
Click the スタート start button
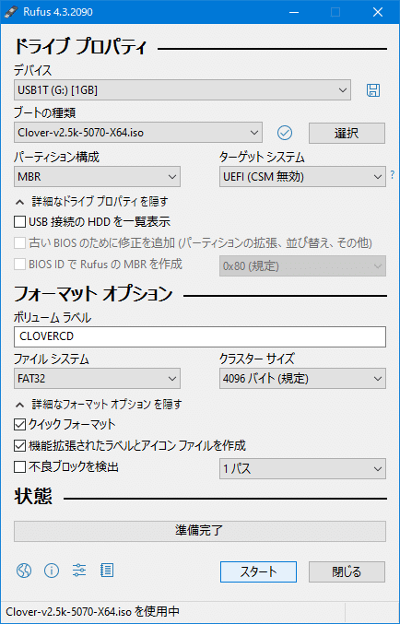tap(258, 571)
